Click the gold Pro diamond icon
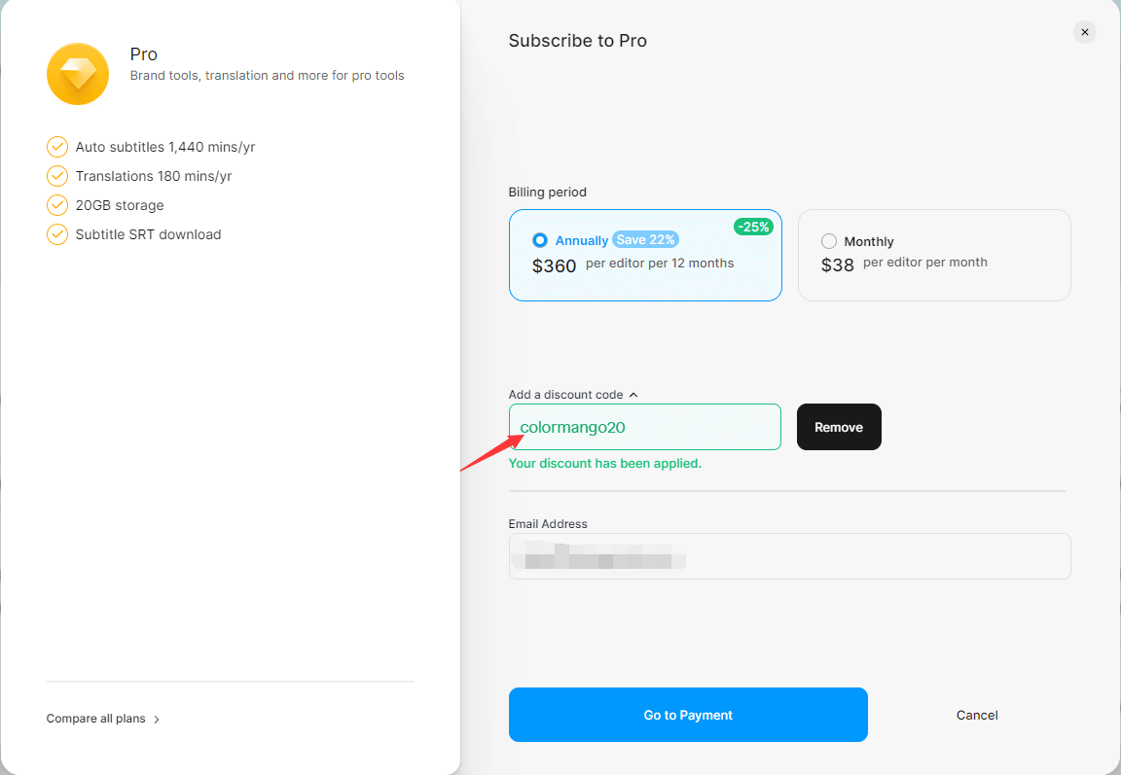 click(x=77, y=74)
